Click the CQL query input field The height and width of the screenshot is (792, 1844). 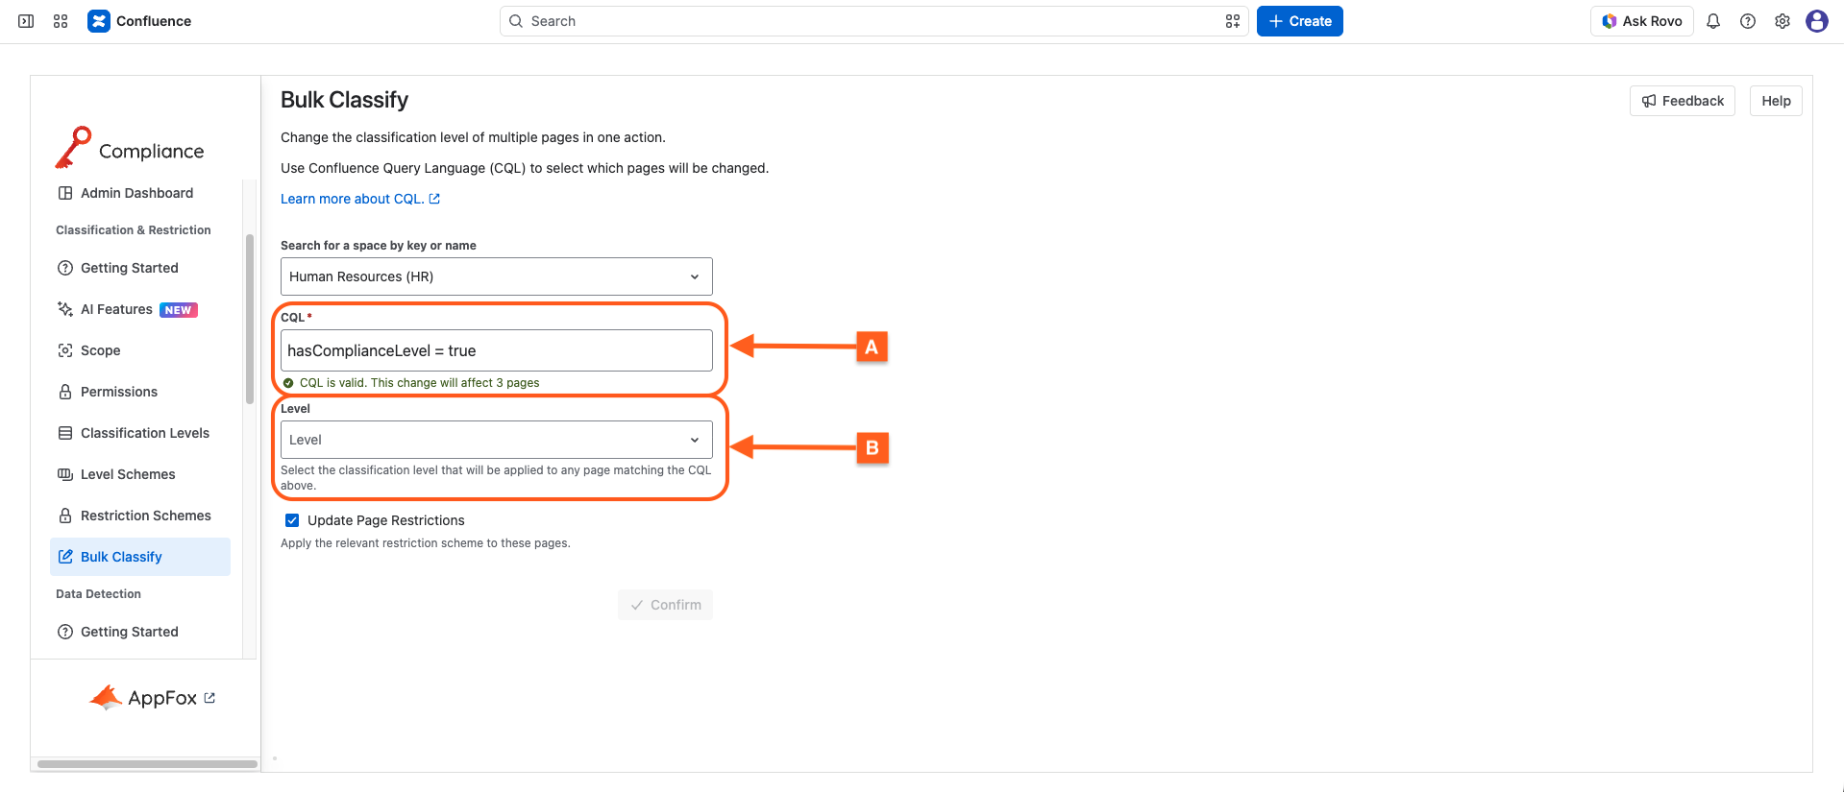(497, 350)
